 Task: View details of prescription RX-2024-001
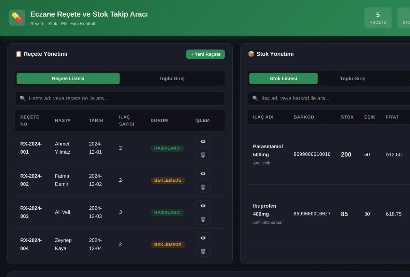203,141
